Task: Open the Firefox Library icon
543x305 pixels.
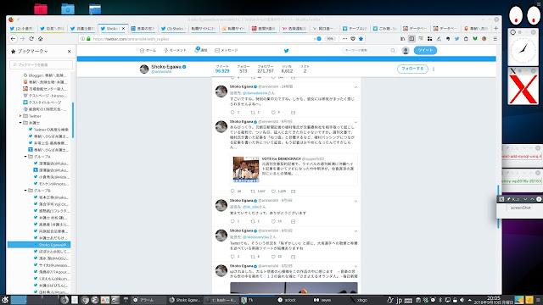Action: [x=402, y=39]
